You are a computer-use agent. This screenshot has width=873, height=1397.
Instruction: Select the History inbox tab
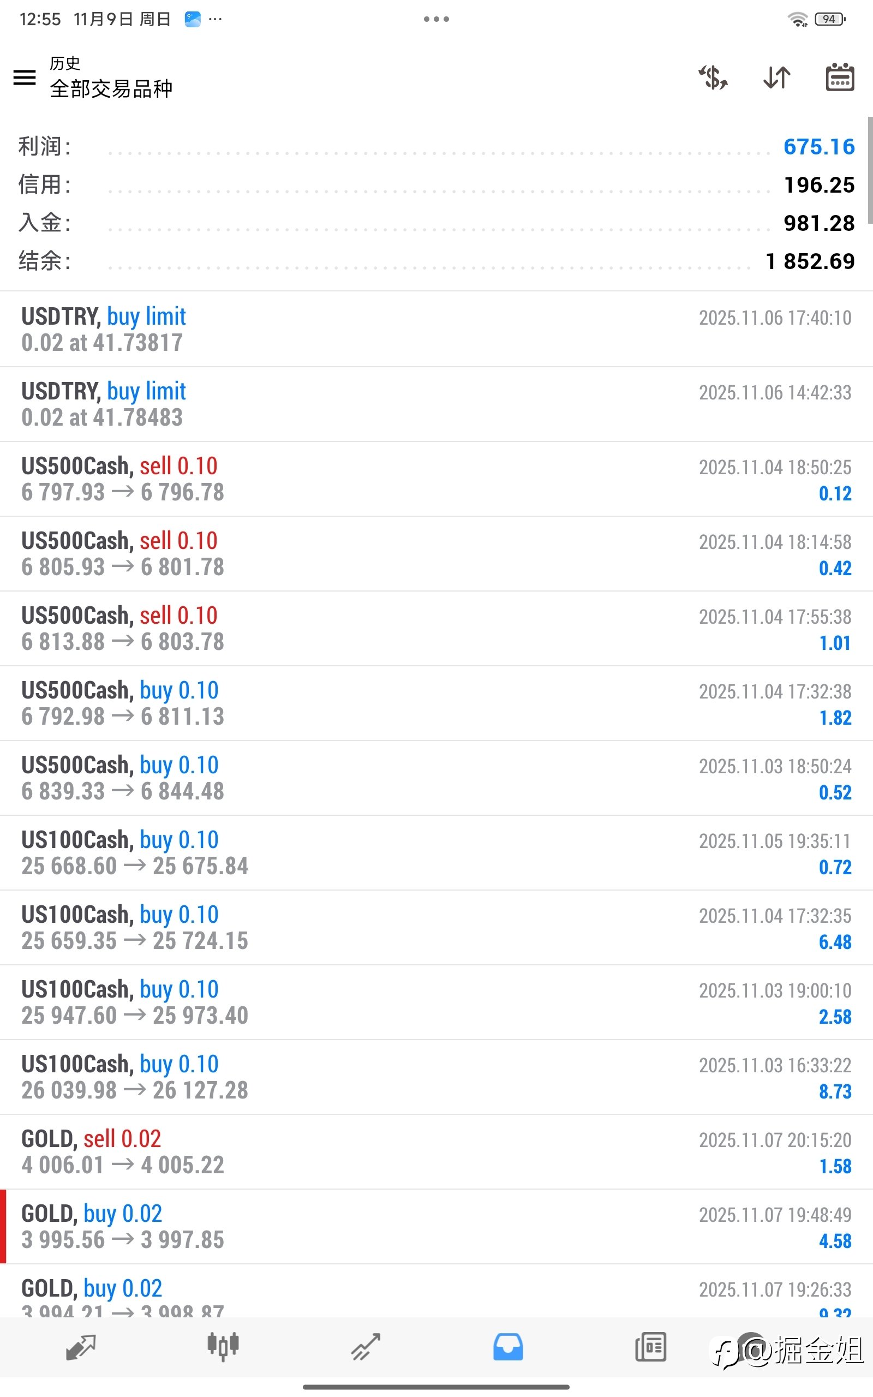coord(508,1347)
